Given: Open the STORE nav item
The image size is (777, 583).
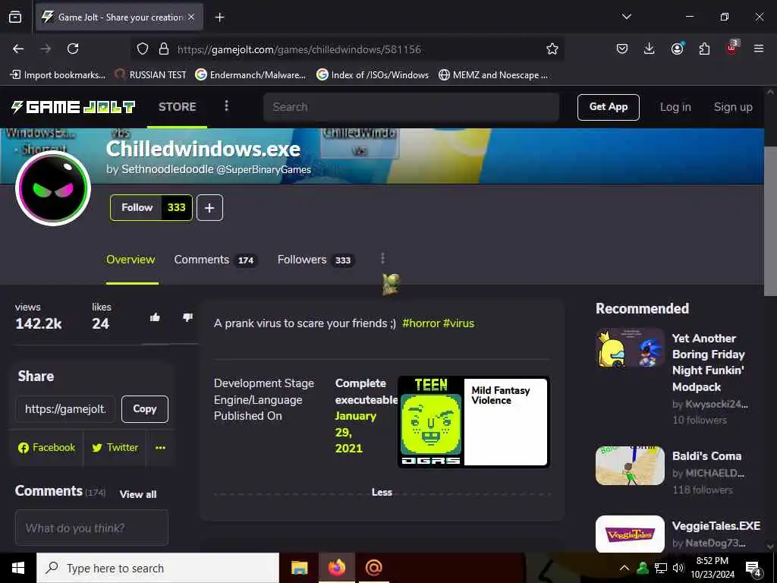Looking at the screenshot, I should 178,106.
